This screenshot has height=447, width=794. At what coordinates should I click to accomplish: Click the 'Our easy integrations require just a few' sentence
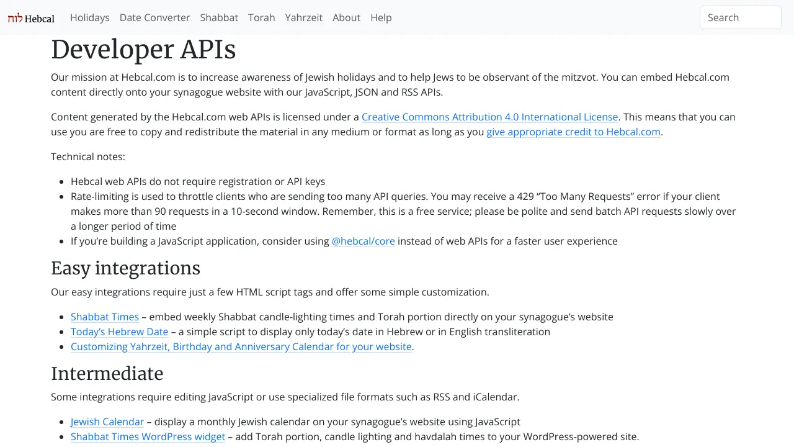270,292
